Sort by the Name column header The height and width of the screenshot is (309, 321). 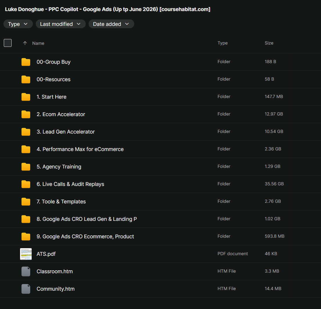38,43
